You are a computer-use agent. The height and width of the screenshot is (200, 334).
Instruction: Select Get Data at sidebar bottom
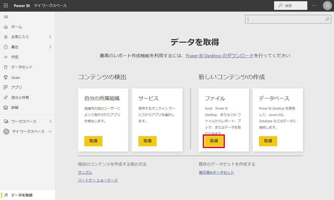pos(21,195)
